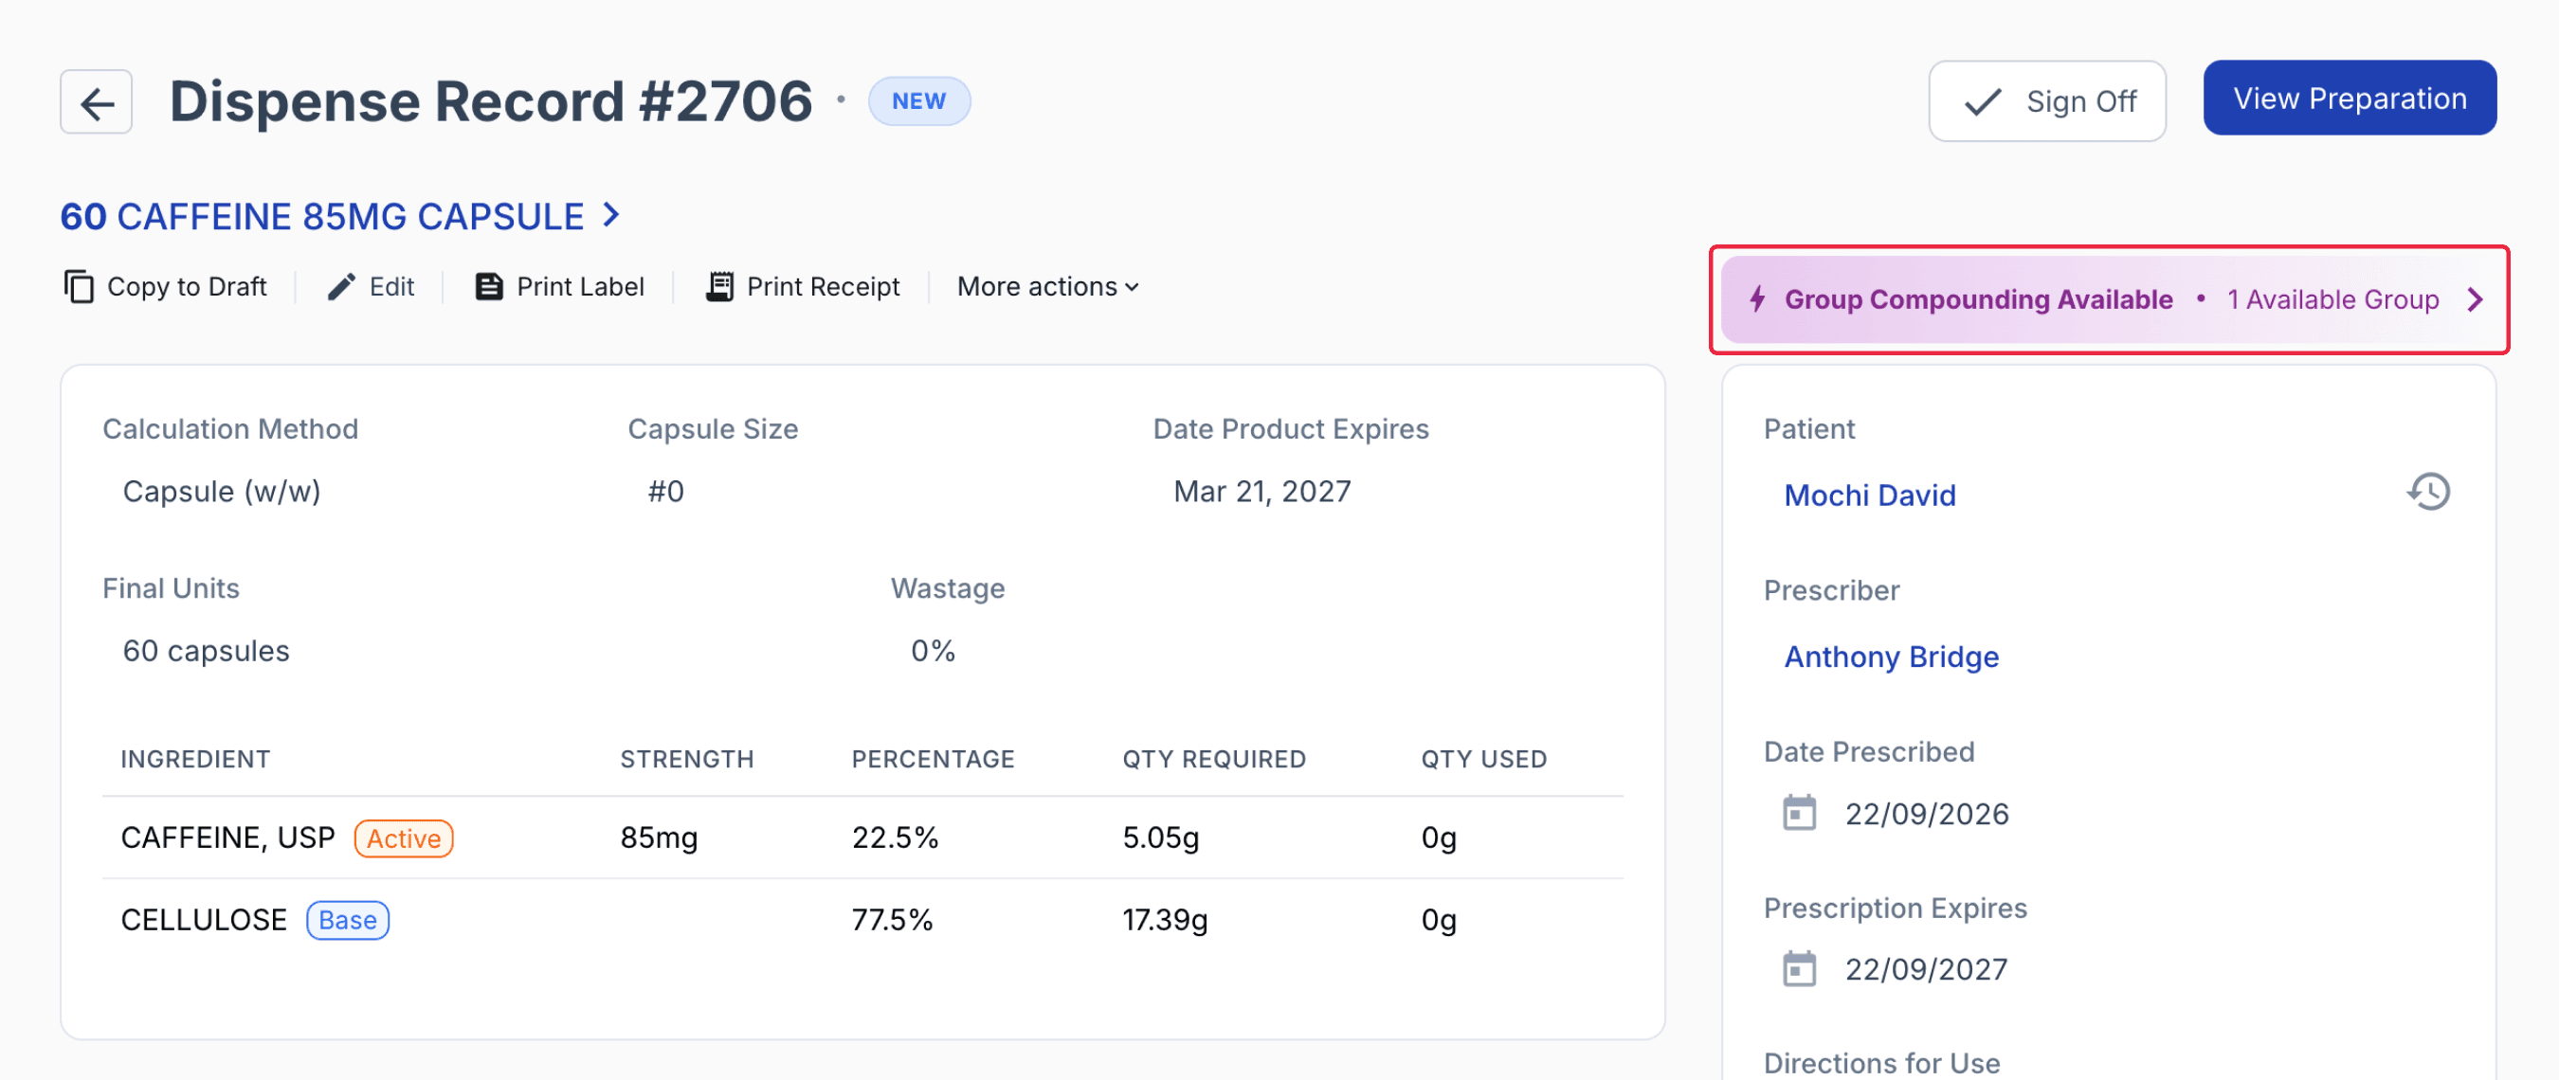The height and width of the screenshot is (1080, 2559).
Task: Click the 85mg strength value
Action: tap(659, 837)
